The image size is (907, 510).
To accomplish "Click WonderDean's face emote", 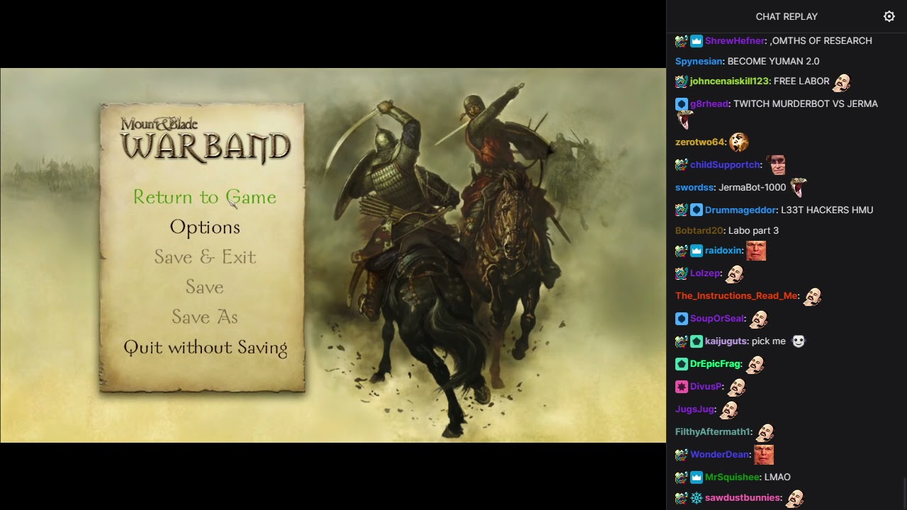I will pyautogui.click(x=764, y=455).
